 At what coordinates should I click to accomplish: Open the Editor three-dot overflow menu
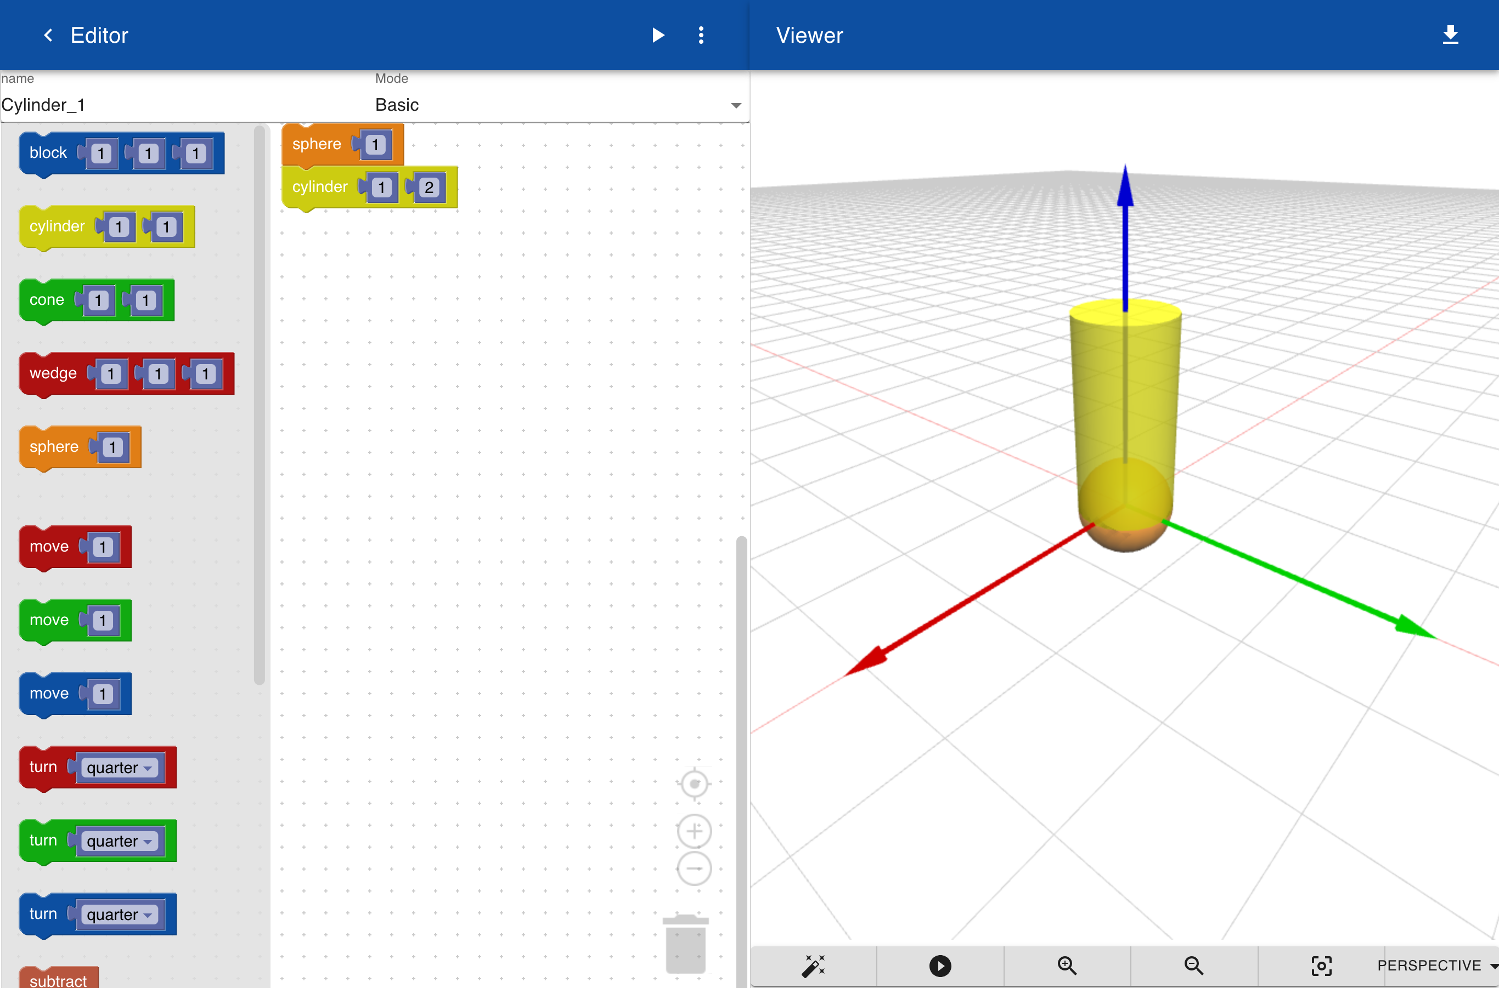[x=701, y=35]
